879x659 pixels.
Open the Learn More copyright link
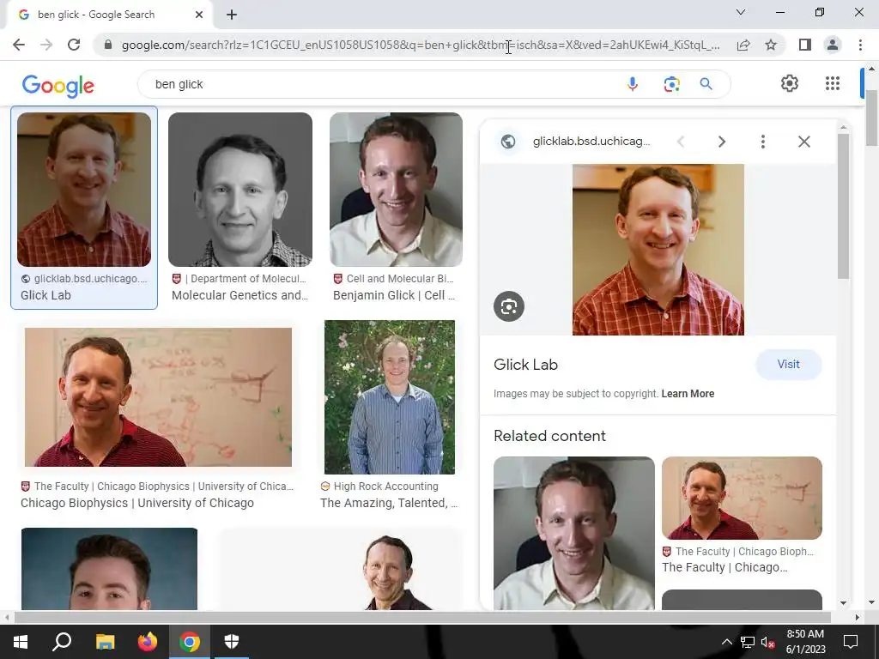coord(688,394)
